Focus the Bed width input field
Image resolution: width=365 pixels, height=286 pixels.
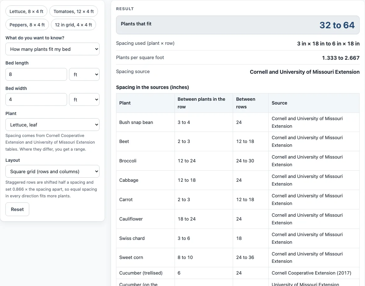coord(36,99)
